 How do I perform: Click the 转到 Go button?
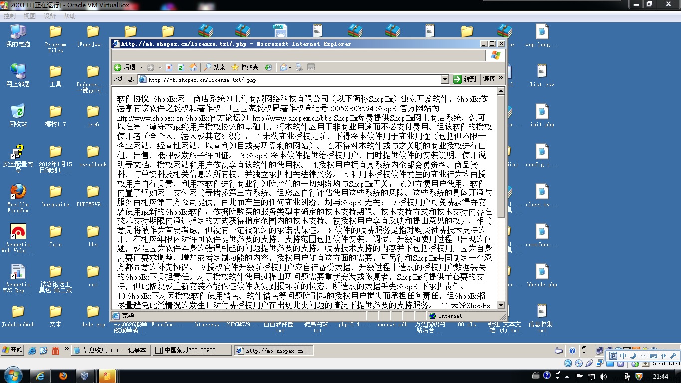tap(465, 79)
